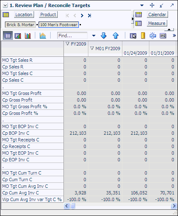This screenshot has width=178, height=216.
Task: Select the MO Tgt BOP Inv C row
Action: 32,126
